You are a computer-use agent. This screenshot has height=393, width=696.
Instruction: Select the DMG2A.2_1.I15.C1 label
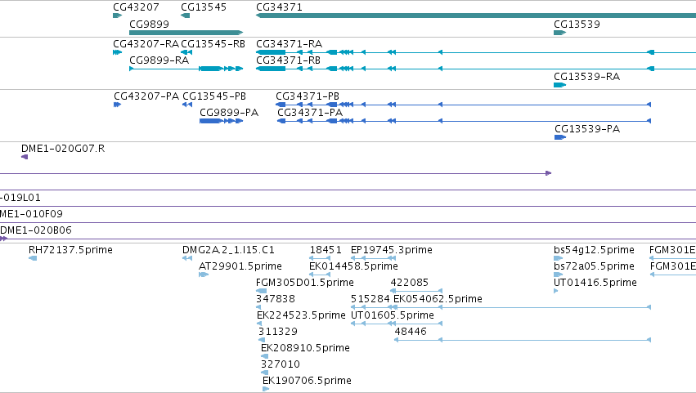[x=229, y=250]
